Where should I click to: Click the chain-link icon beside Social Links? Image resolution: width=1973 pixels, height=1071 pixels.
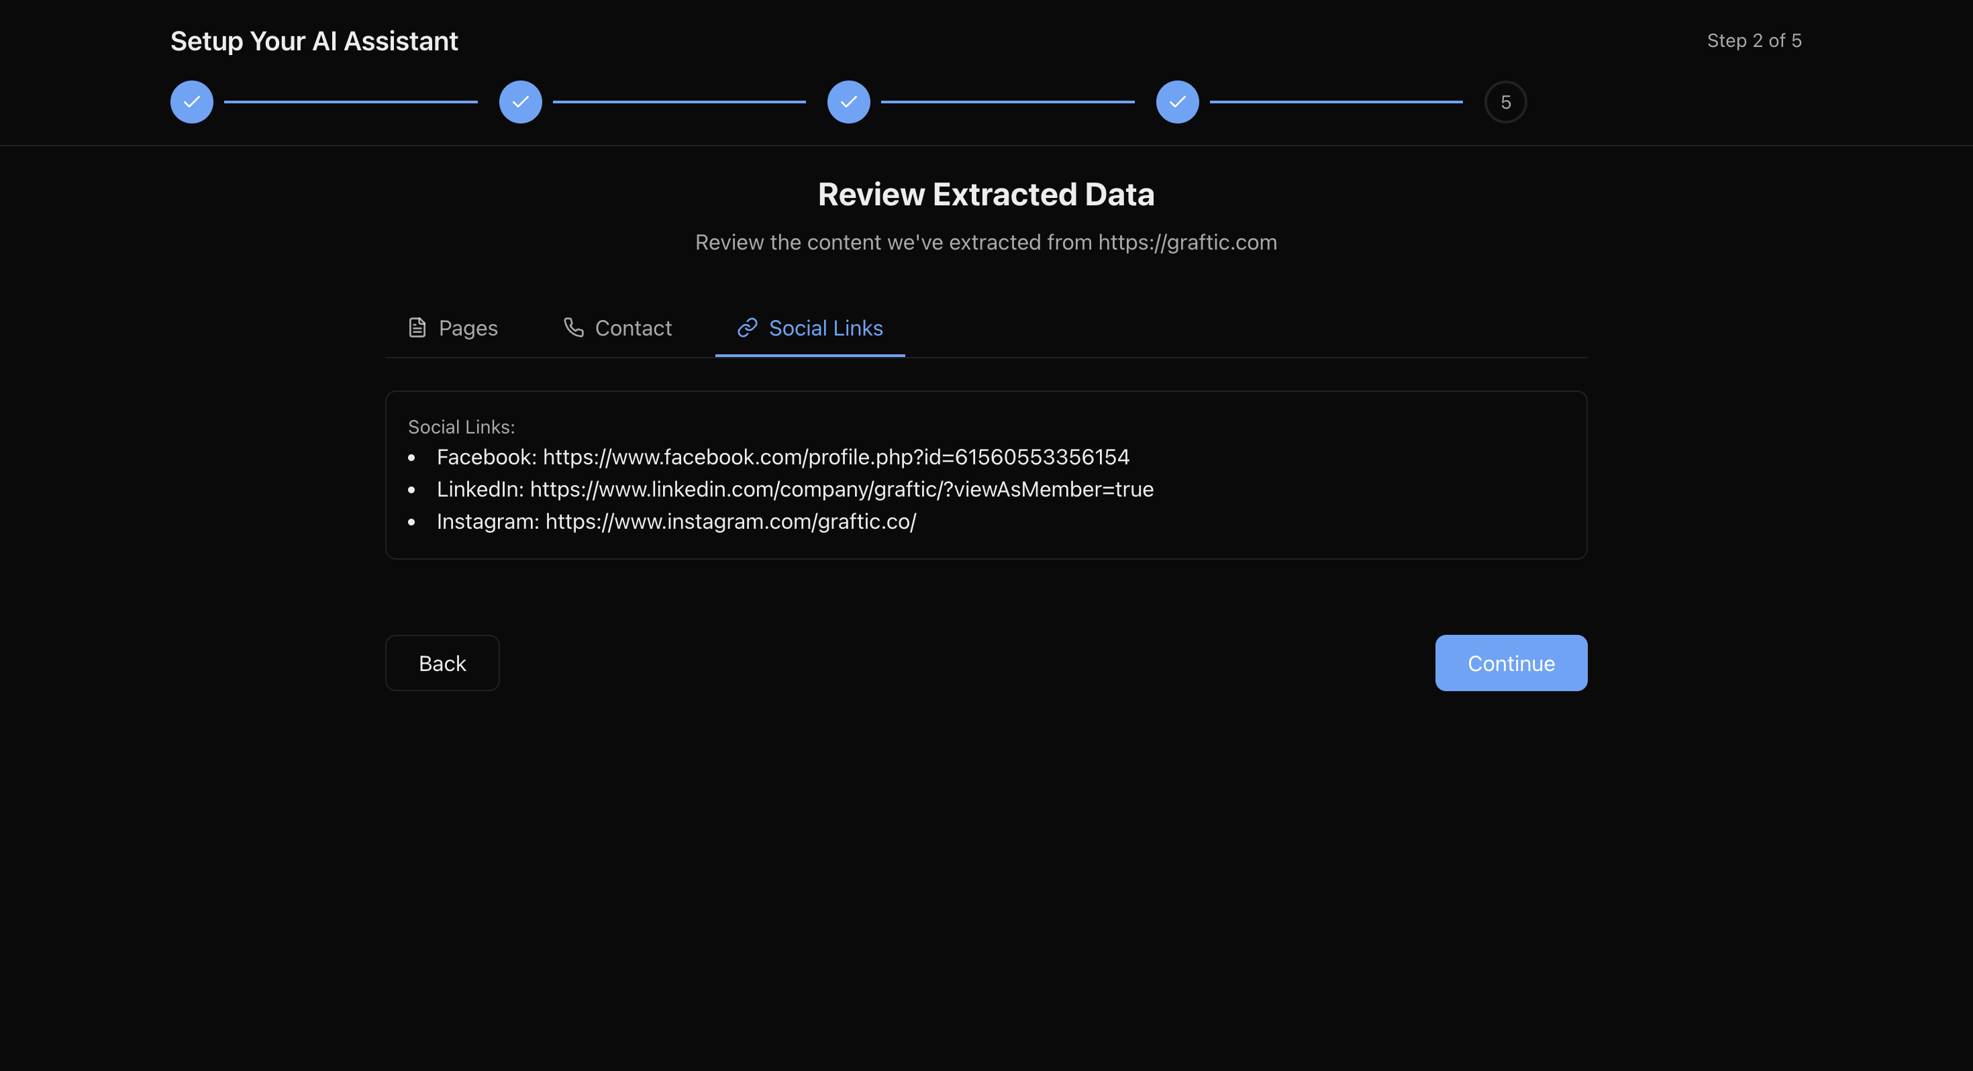pos(747,328)
